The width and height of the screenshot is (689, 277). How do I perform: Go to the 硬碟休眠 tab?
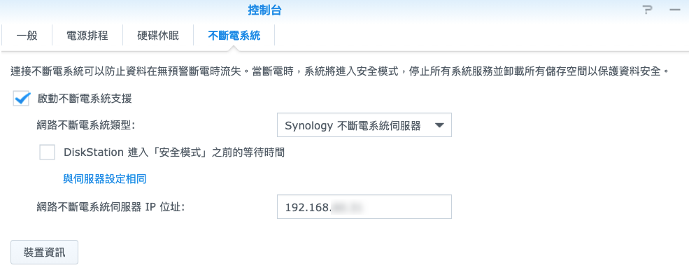point(158,36)
